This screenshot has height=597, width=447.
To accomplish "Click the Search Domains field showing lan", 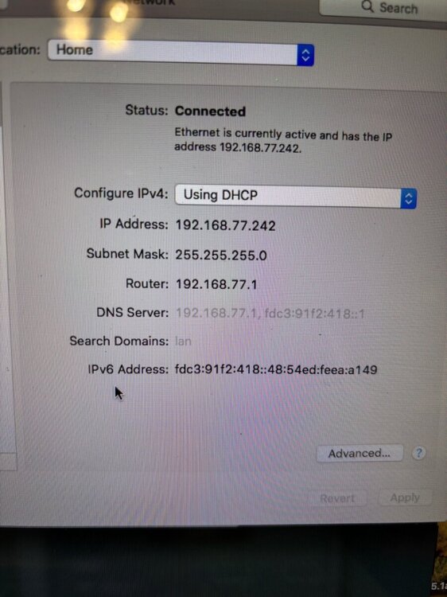I will coord(183,341).
